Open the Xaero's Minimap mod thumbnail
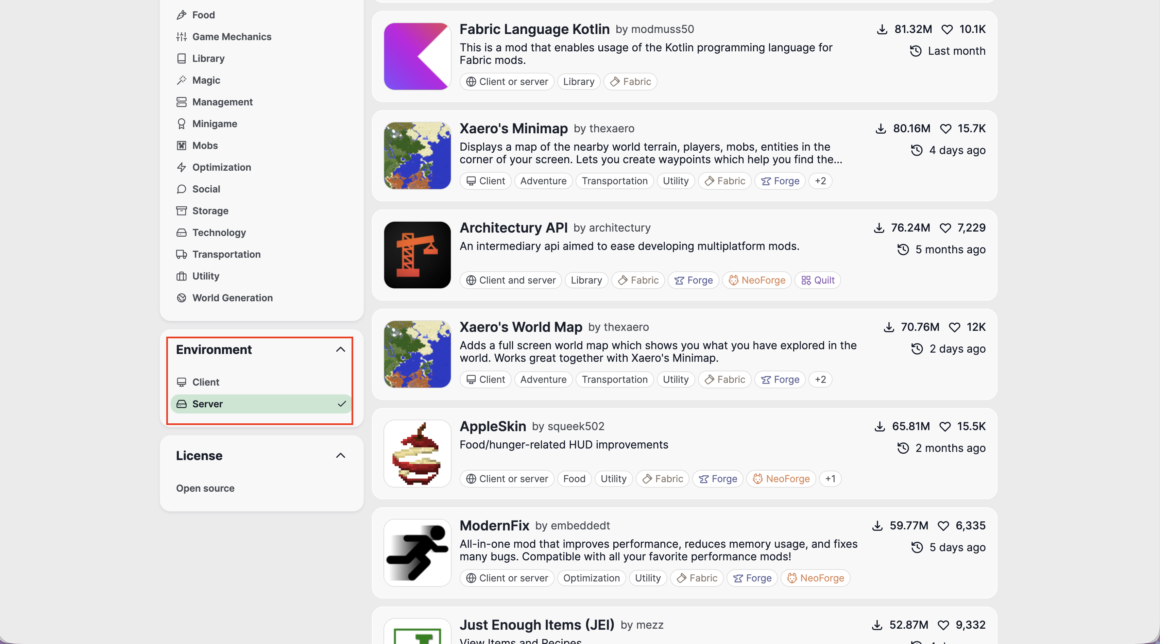This screenshot has height=644, width=1160. [417, 155]
